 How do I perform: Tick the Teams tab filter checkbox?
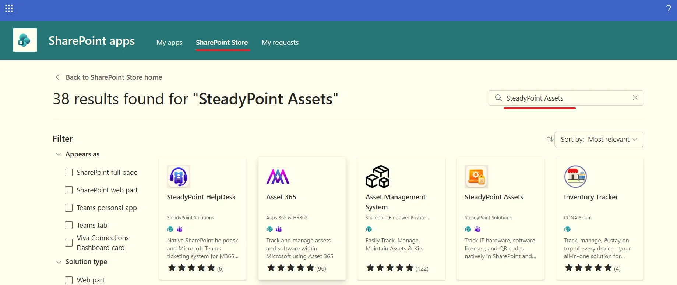(69, 226)
